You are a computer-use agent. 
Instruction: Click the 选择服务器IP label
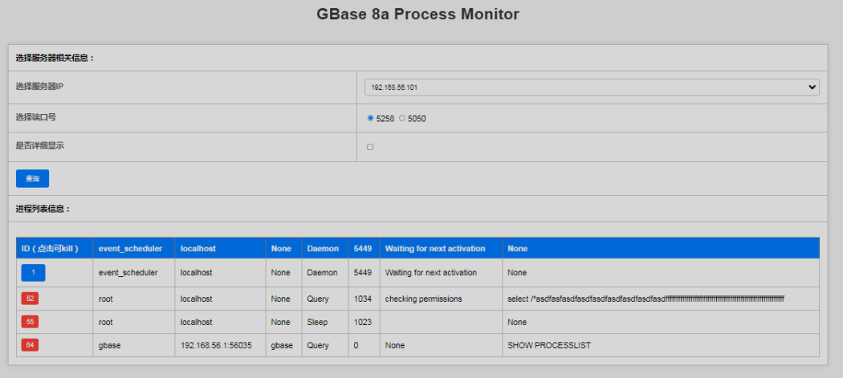40,86
